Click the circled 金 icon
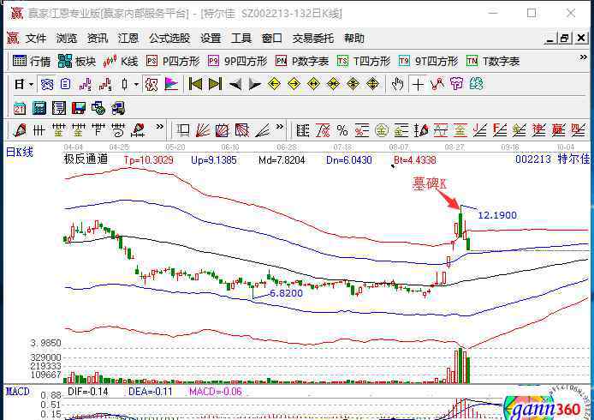The width and height of the screenshot is (594, 420). click(x=382, y=130)
